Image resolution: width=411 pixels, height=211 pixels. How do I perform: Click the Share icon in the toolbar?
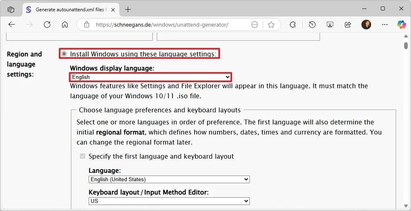[348, 25]
